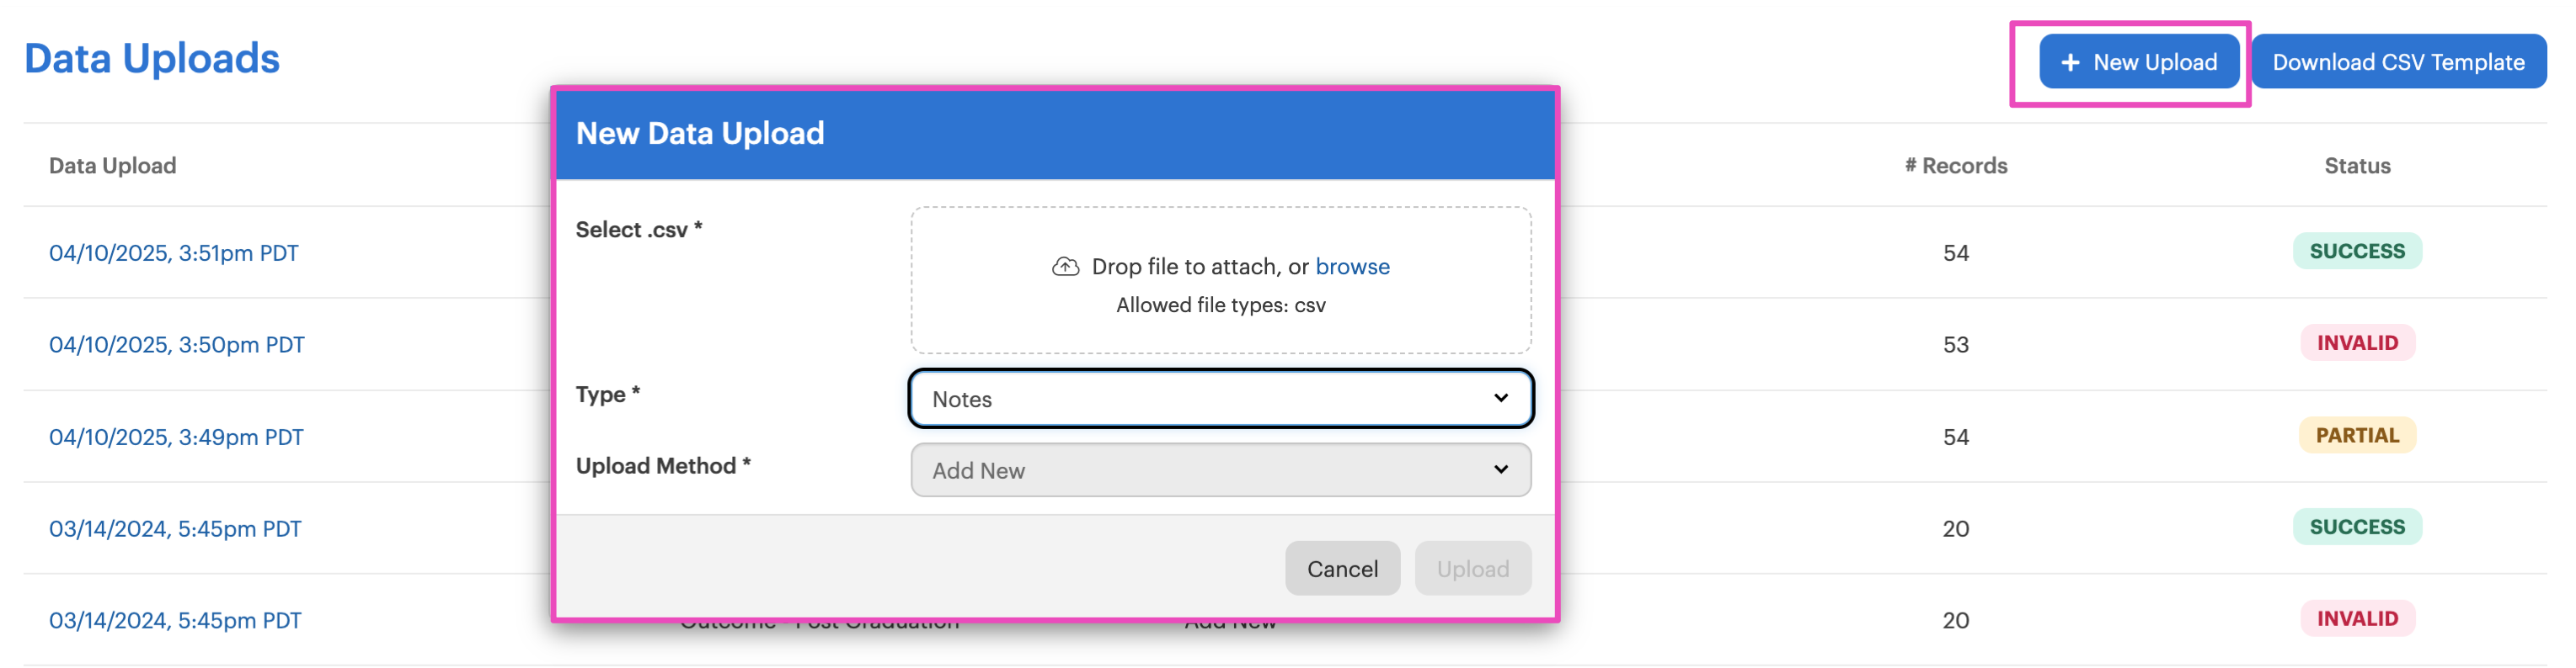Click the plus icon on New Upload
The height and width of the screenshot is (668, 2576).
2070,62
